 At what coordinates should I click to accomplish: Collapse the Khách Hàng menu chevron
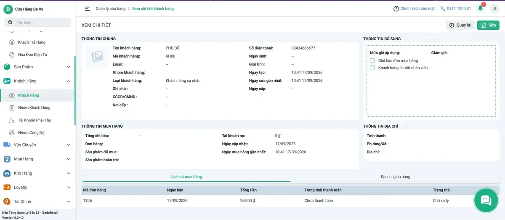69,81
